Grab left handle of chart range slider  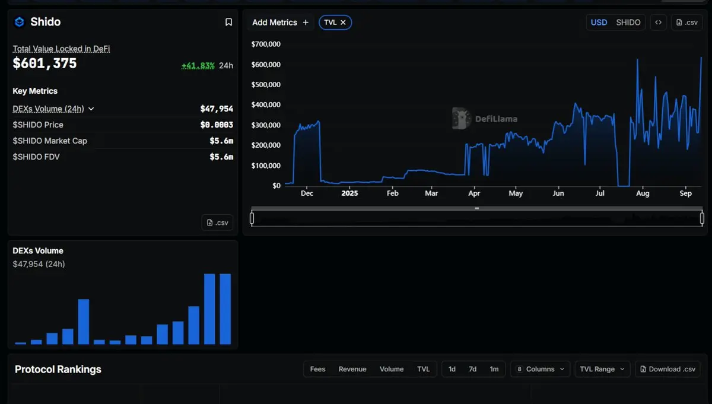[252, 218]
